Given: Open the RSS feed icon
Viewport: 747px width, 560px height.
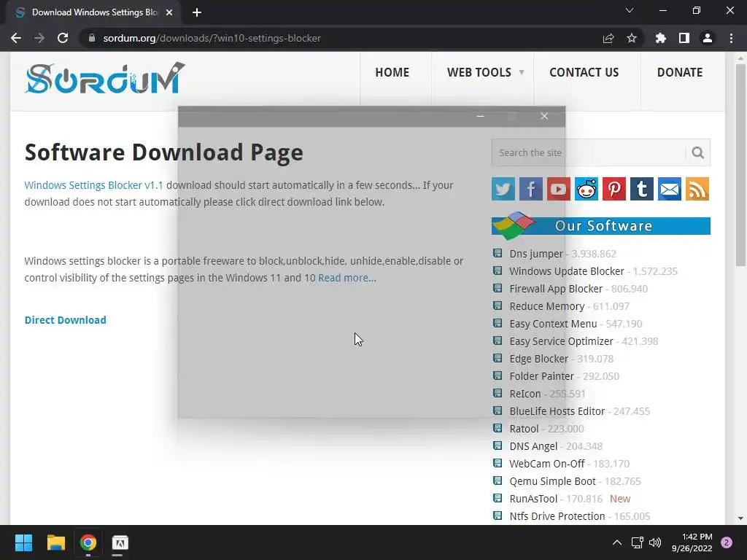Looking at the screenshot, I should coord(697,189).
